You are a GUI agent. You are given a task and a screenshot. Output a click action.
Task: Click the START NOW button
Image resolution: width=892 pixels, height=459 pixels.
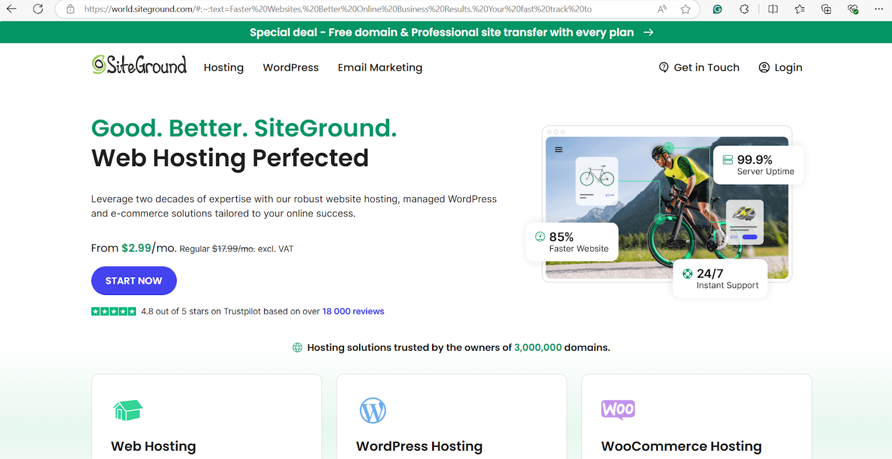134,281
